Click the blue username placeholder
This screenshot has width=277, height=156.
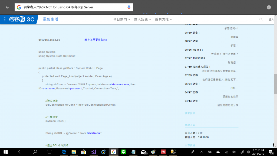coord(49,89)
